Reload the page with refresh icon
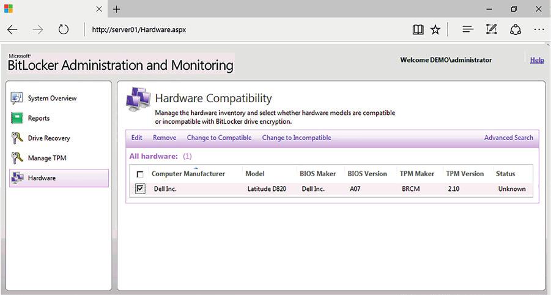551x295 pixels. point(63,29)
